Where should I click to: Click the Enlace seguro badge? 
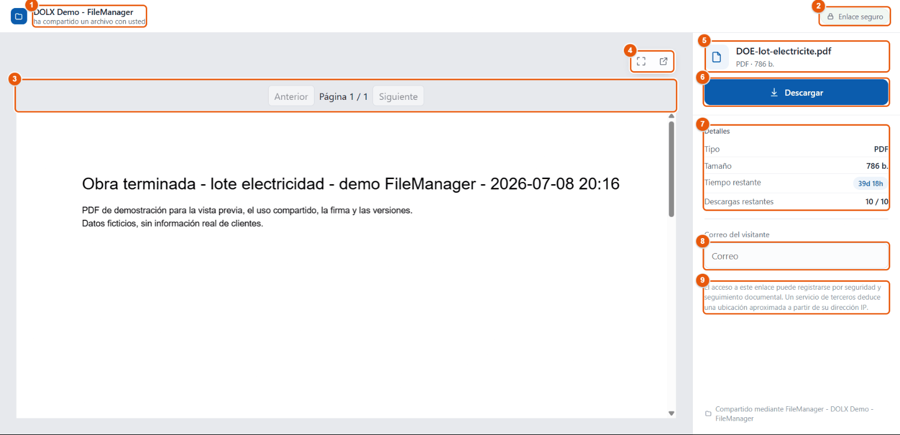(x=855, y=17)
